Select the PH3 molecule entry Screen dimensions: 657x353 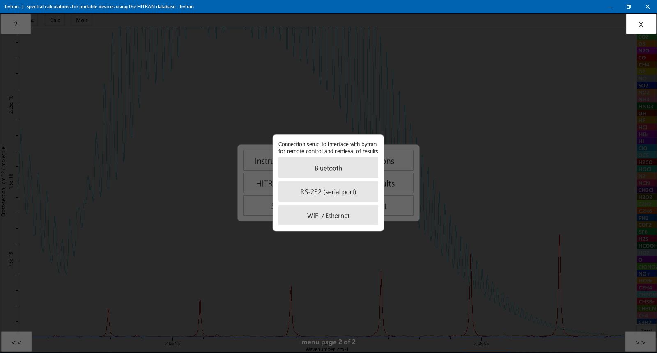646,218
